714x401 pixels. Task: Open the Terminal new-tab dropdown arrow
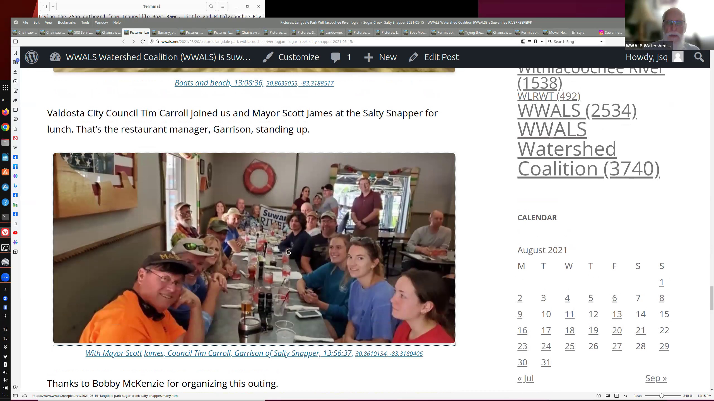point(53,6)
